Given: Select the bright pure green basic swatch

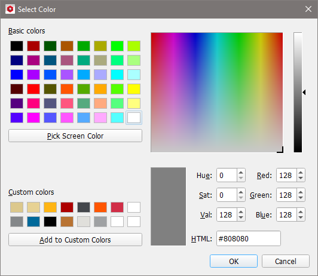Looking at the screenshot, I should [117, 46].
